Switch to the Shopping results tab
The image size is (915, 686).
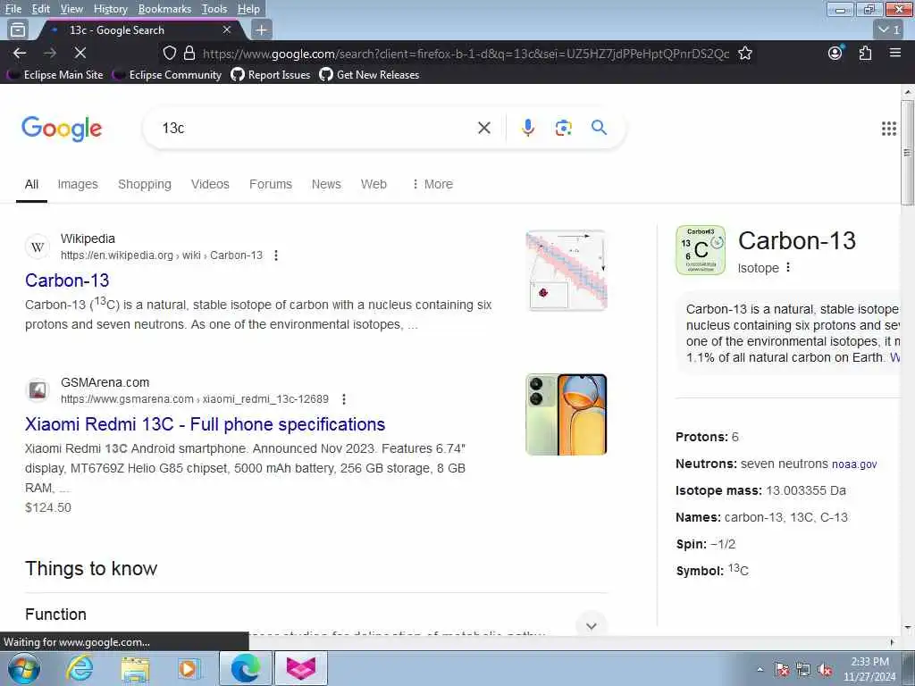(x=145, y=184)
